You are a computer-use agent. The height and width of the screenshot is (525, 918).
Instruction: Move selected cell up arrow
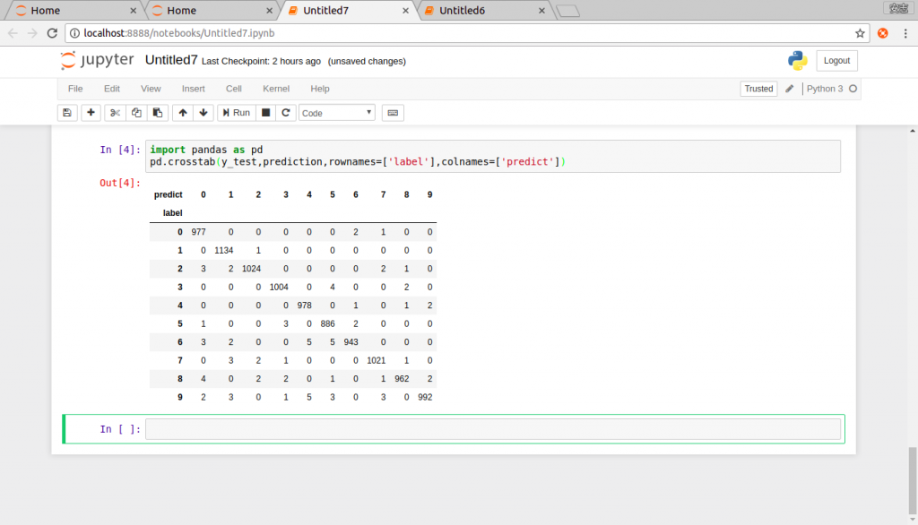[183, 112]
